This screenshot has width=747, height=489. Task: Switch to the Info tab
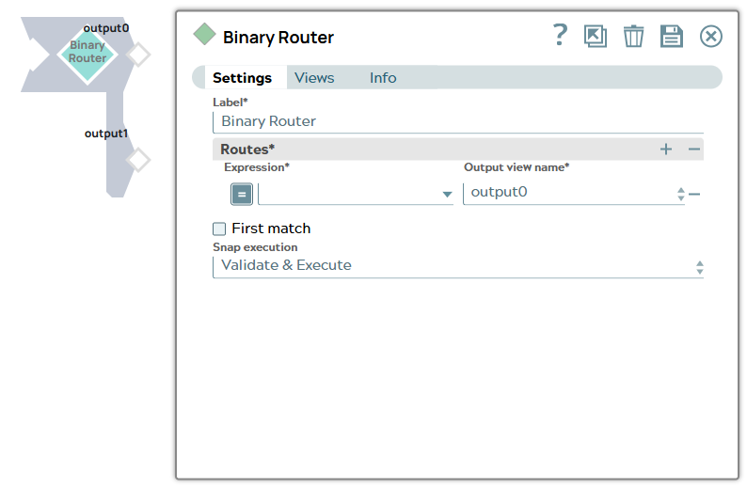click(383, 78)
